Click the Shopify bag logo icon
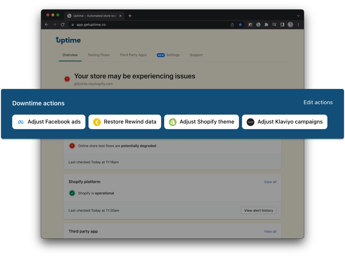The width and height of the screenshot is (345, 257). (172, 122)
